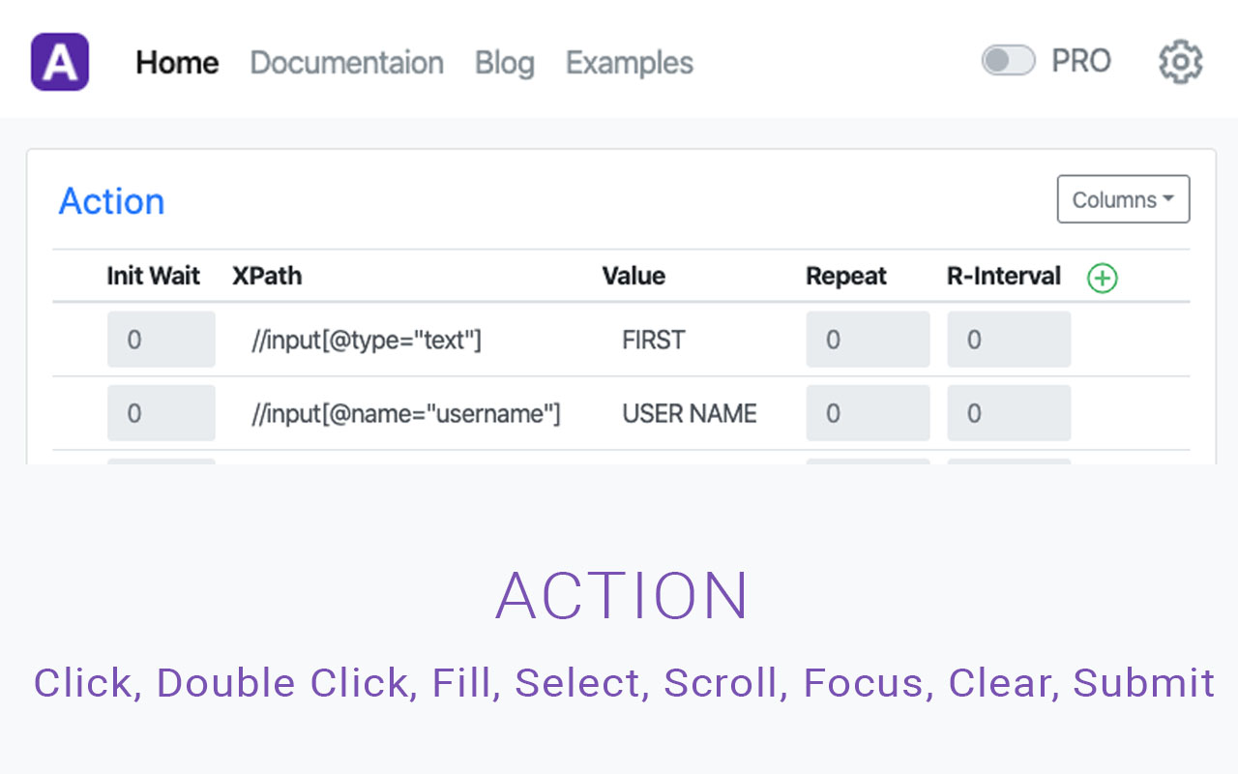Open the Examples link

point(630,63)
